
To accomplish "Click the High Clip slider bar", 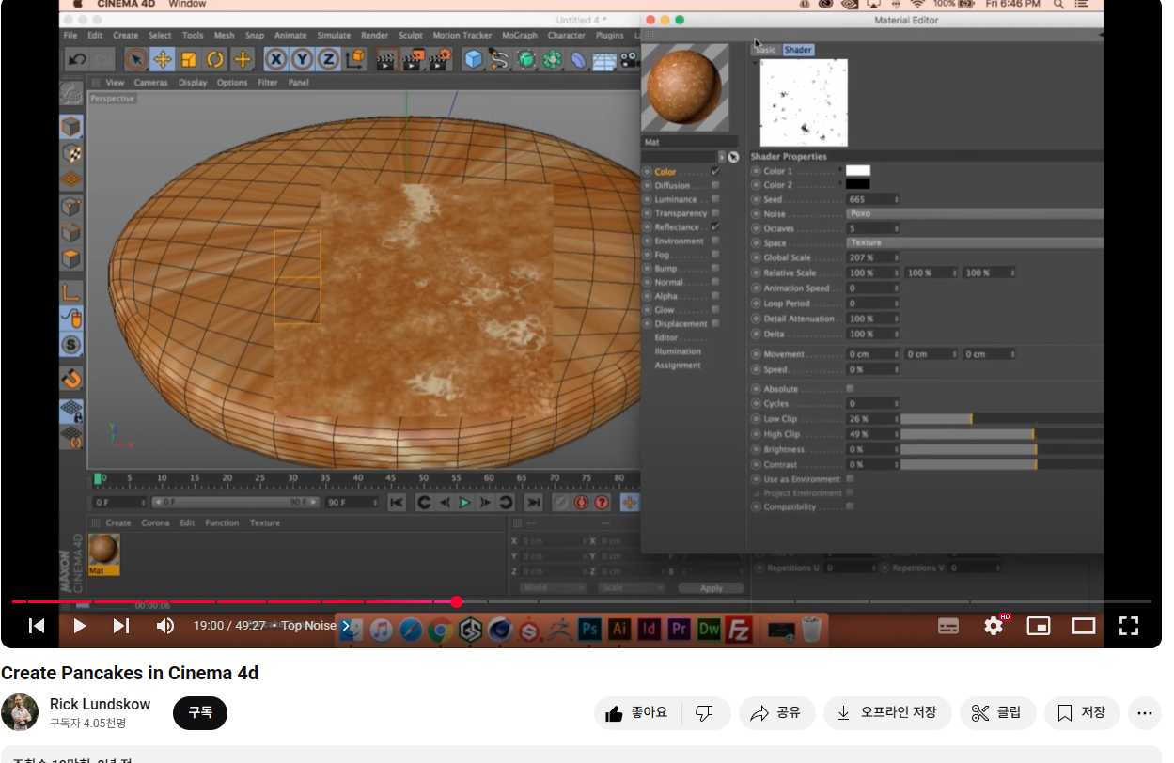I will [x=1002, y=434].
